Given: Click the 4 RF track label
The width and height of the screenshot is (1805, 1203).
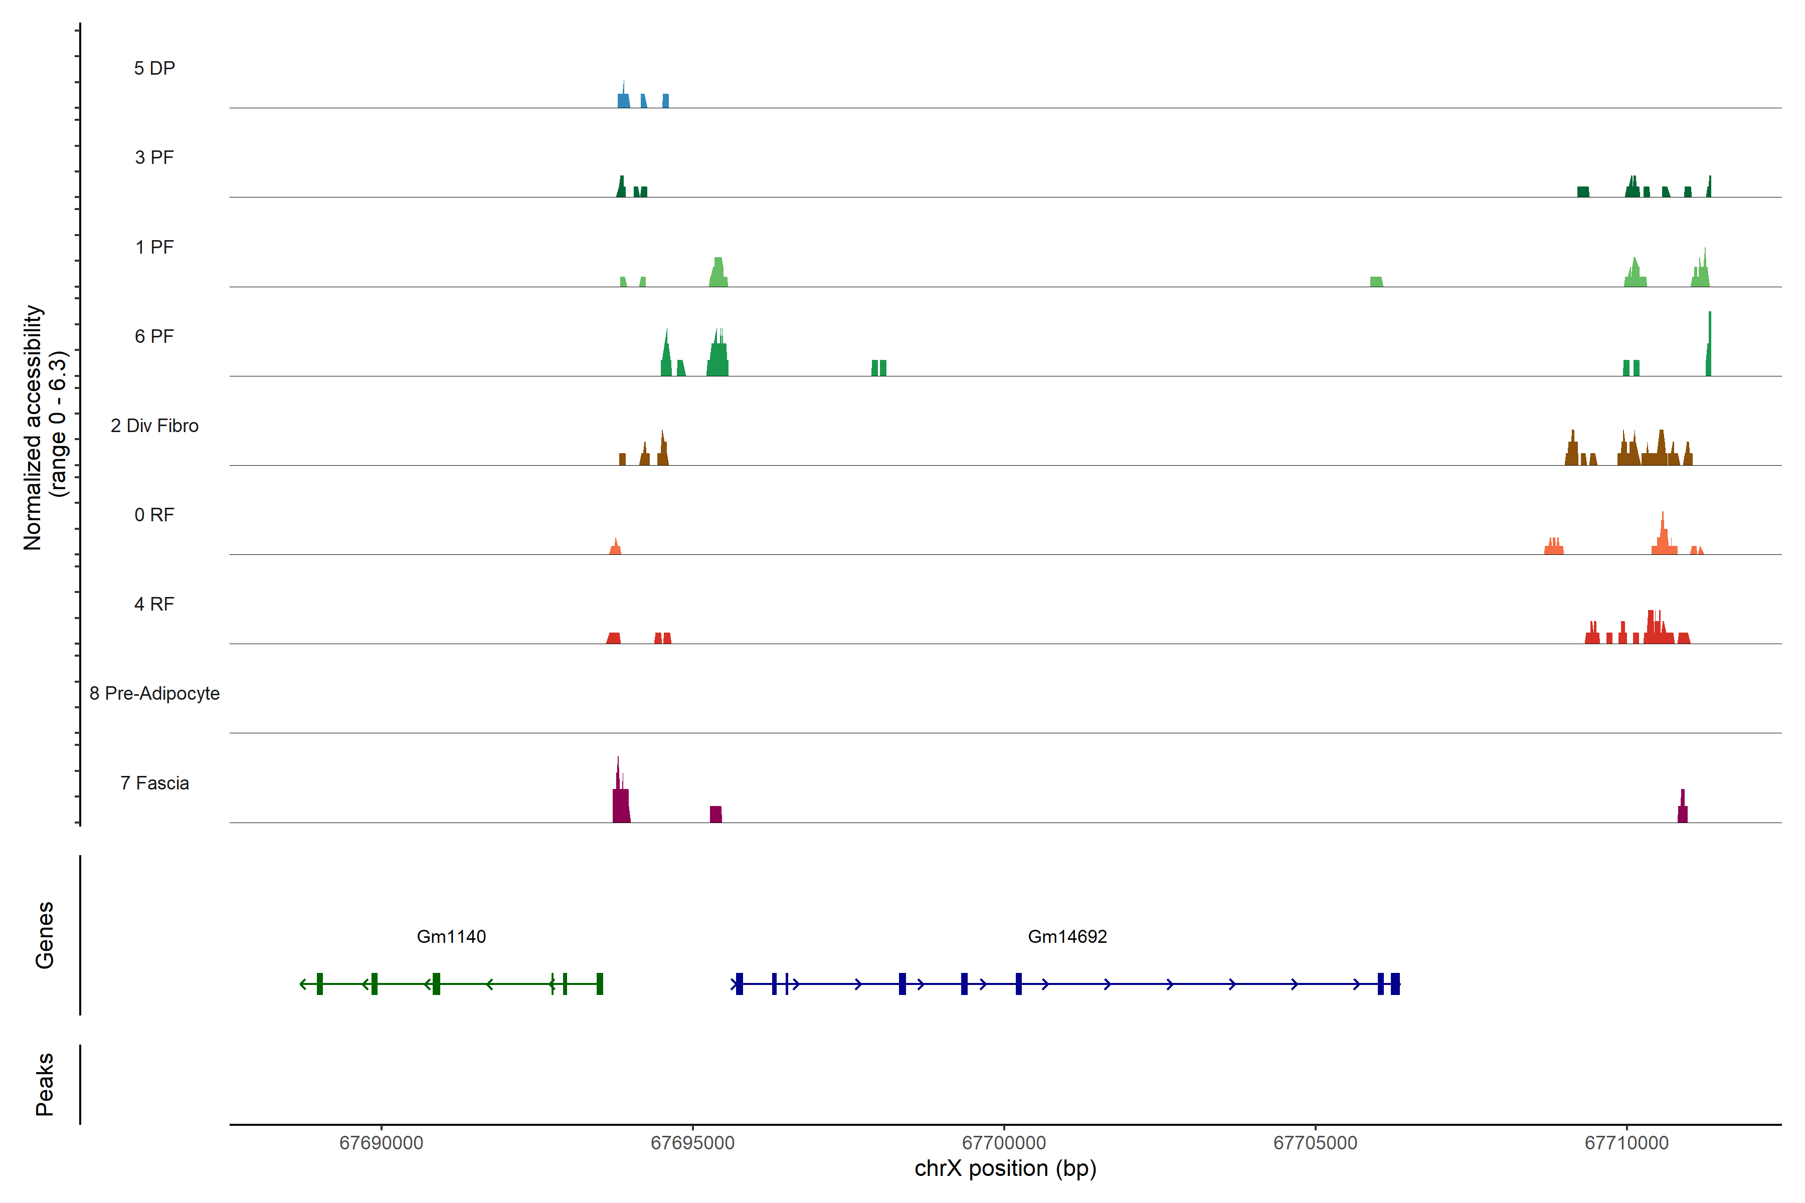Looking at the screenshot, I should 154,604.
